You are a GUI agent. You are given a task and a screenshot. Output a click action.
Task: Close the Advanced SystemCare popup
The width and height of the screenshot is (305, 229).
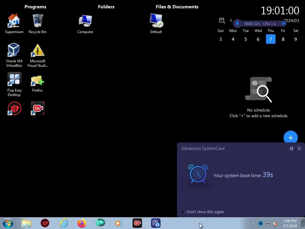(299, 148)
